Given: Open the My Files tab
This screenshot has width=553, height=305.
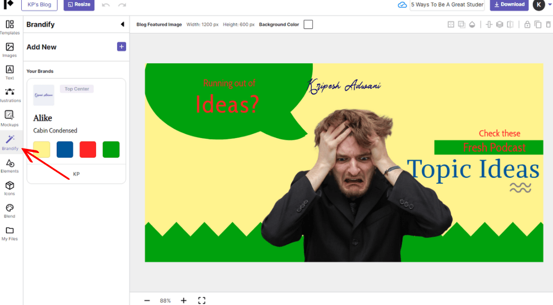Looking at the screenshot, I should tap(10, 233).
